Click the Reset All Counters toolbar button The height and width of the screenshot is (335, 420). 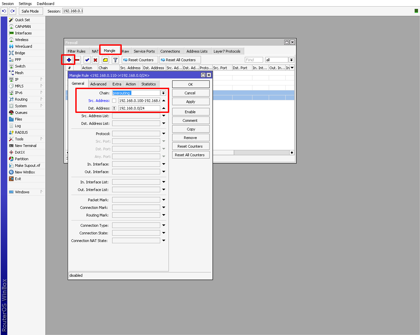180,60
